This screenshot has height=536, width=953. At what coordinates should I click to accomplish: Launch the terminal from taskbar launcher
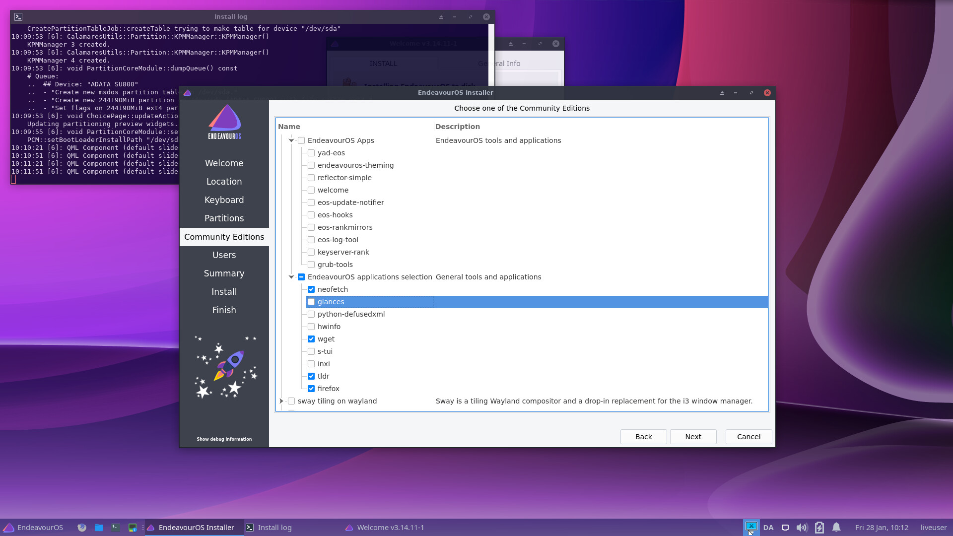tap(116, 528)
